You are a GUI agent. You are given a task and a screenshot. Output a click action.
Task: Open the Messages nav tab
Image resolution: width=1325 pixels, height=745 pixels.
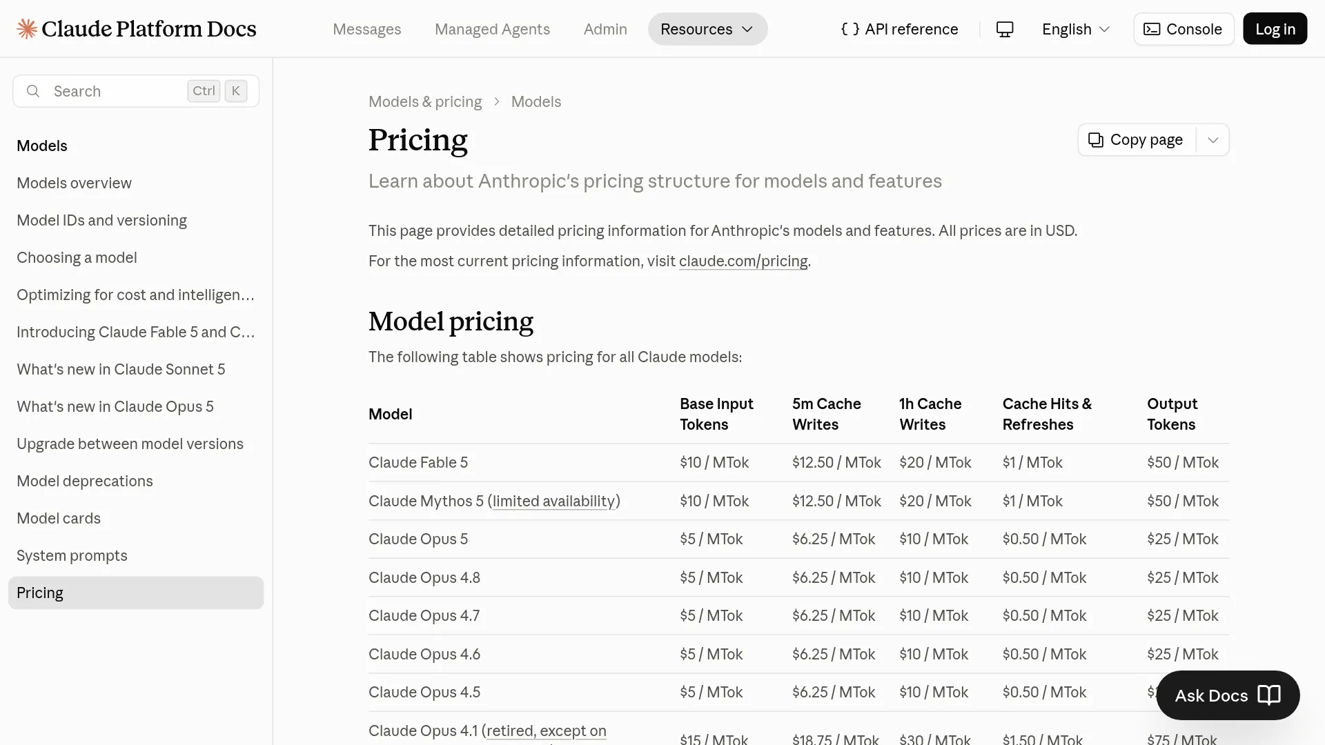click(x=367, y=29)
